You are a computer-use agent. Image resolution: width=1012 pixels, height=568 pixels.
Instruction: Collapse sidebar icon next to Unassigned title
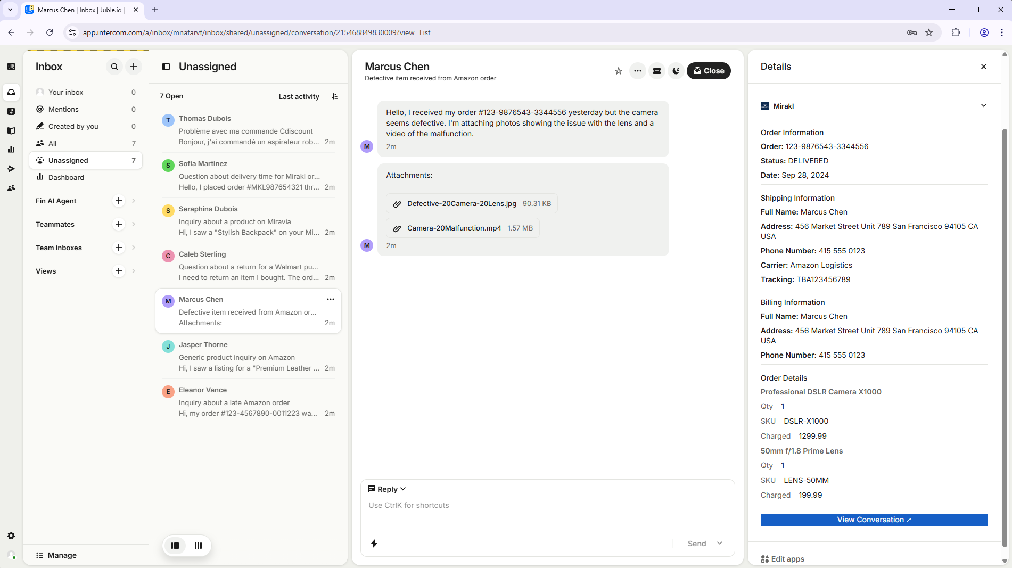[166, 67]
